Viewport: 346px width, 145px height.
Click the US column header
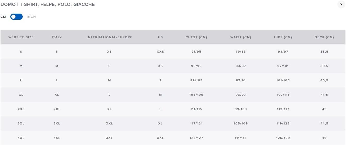click(x=160, y=37)
